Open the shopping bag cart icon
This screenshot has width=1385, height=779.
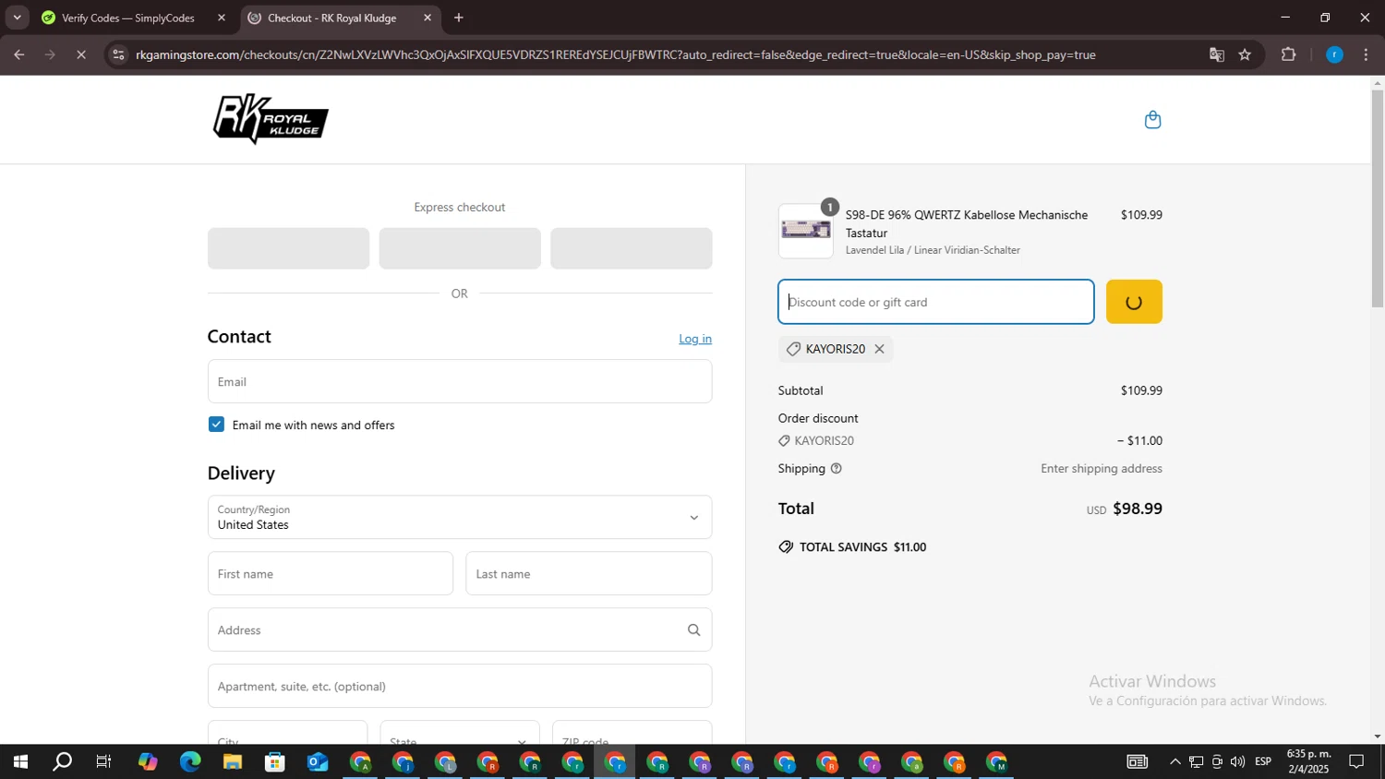1152,119
